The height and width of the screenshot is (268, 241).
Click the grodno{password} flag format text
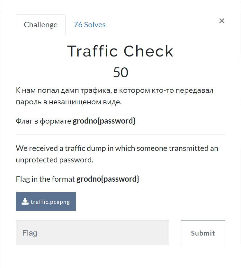103,121
